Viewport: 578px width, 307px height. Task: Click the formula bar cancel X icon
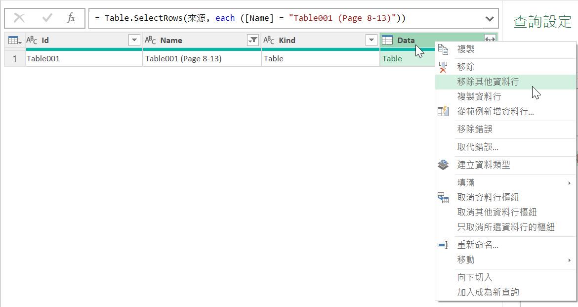(x=19, y=18)
